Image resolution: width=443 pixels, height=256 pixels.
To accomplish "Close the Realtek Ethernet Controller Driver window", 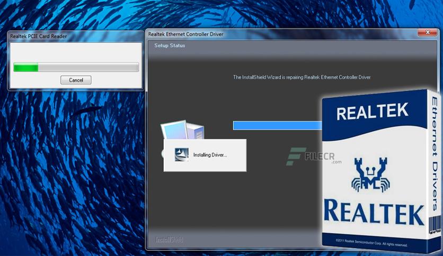I will tap(427, 33).
